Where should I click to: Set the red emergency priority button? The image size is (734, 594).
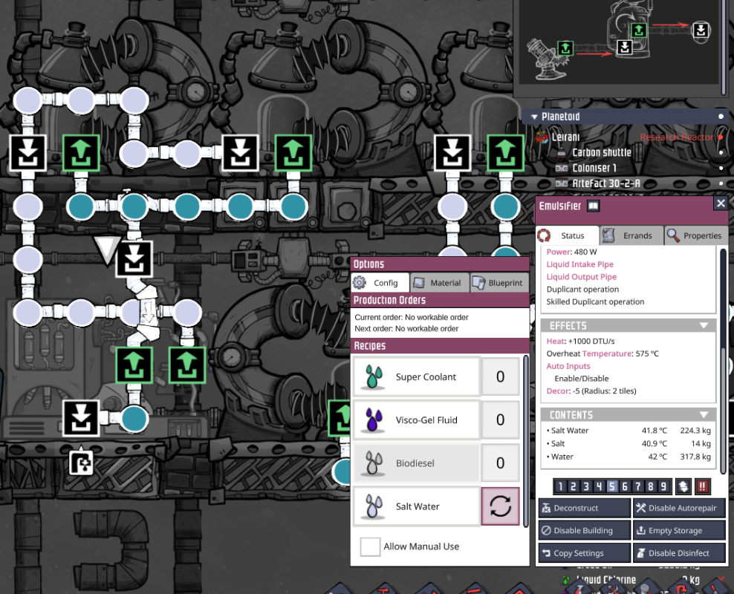pyautogui.click(x=702, y=486)
